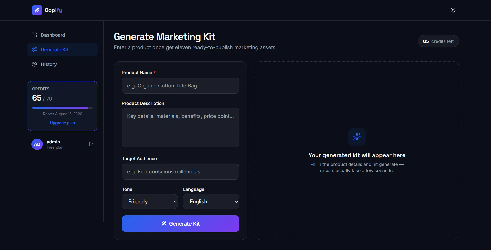The image size is (491, 250).
Task: Click the sparkle icon in the empty results panel
Action: coord(357,137)
